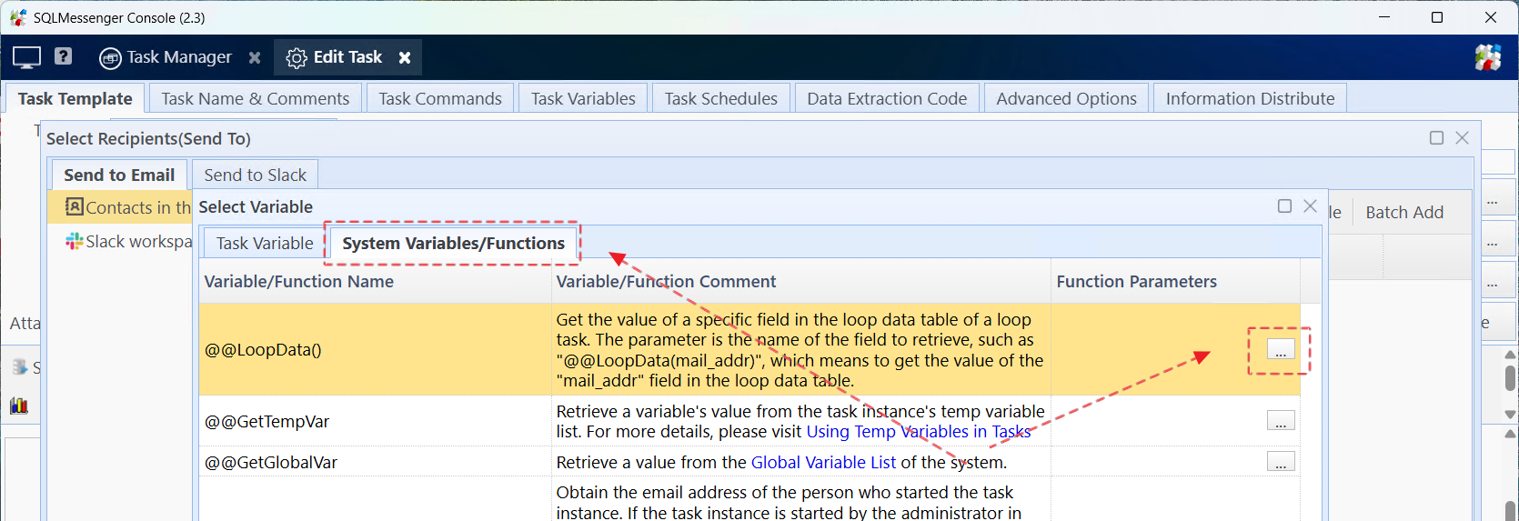Screen dimensions: 1519x521
Task: Select the Slack workspace item
Action: 120,241
